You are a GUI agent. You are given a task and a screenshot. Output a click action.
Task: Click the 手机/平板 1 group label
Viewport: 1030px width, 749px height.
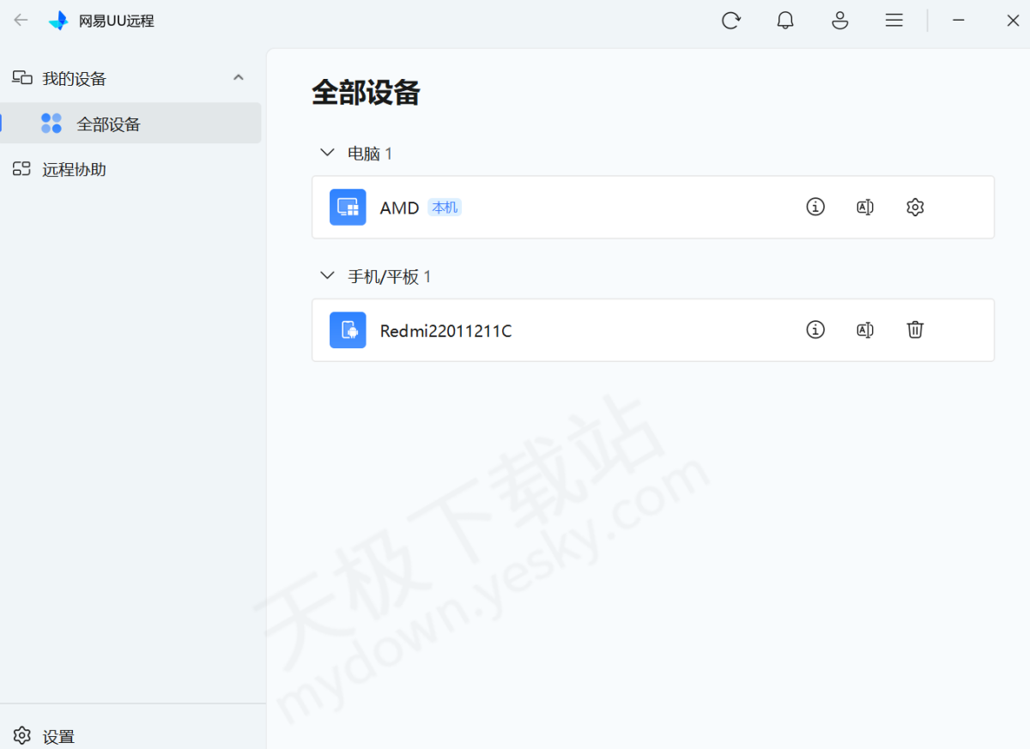[x=389, y=276]
